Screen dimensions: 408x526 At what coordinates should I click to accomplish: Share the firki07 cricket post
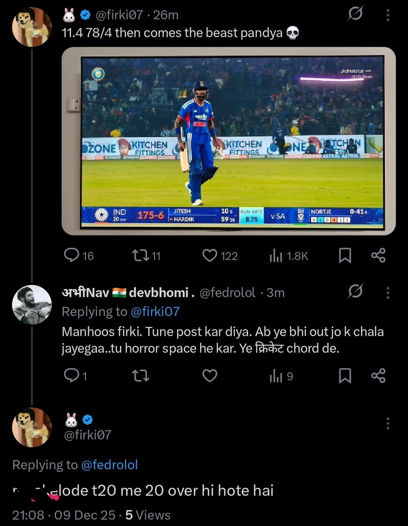tap(378, 256)
